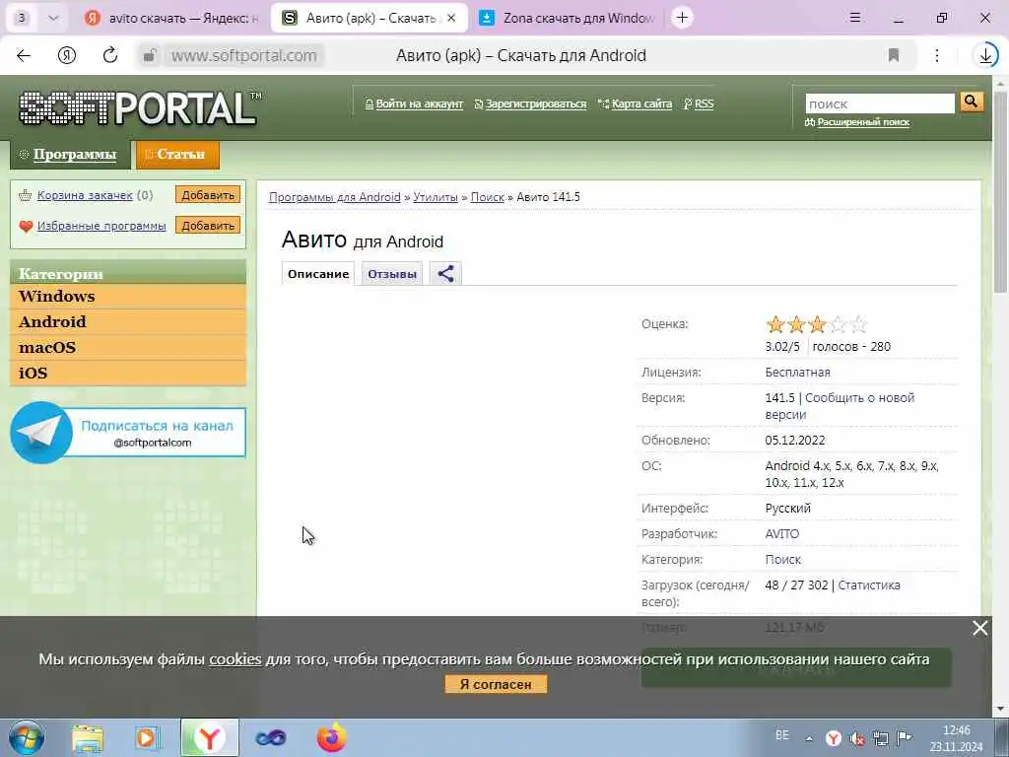Screen dimensions: 1009x757
Task: Click the volume tray icon
Action: pos(856,739)
